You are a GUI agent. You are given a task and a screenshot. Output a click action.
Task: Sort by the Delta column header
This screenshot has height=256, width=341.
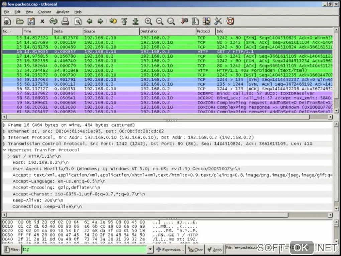click(x=68, y=31)
